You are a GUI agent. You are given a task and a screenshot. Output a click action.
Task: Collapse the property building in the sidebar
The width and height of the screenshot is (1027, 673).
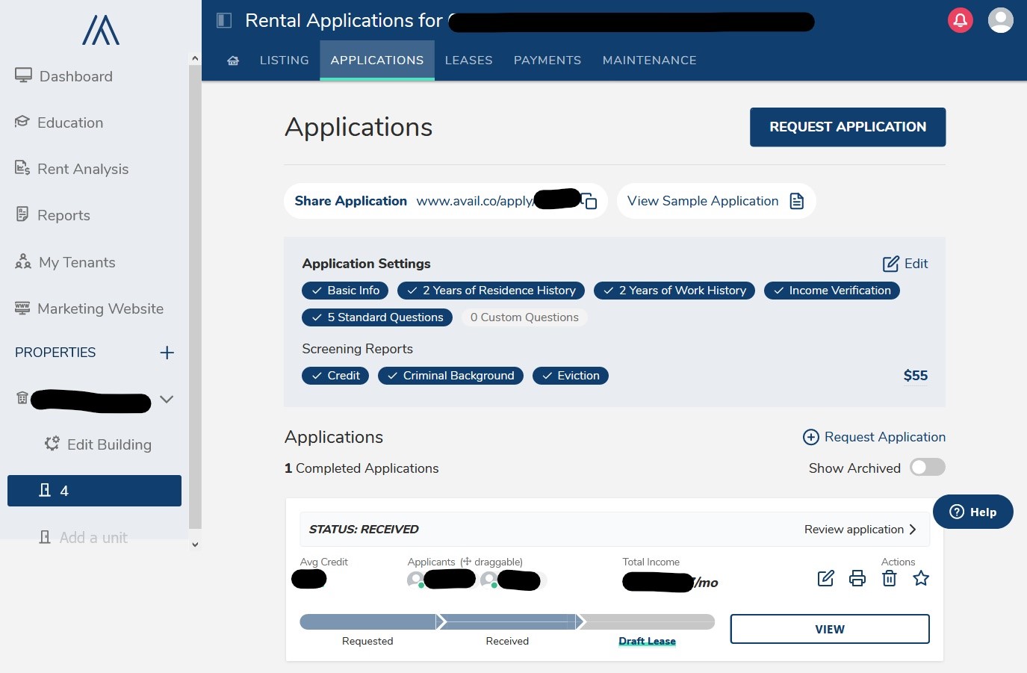click(x=167, y=399)
